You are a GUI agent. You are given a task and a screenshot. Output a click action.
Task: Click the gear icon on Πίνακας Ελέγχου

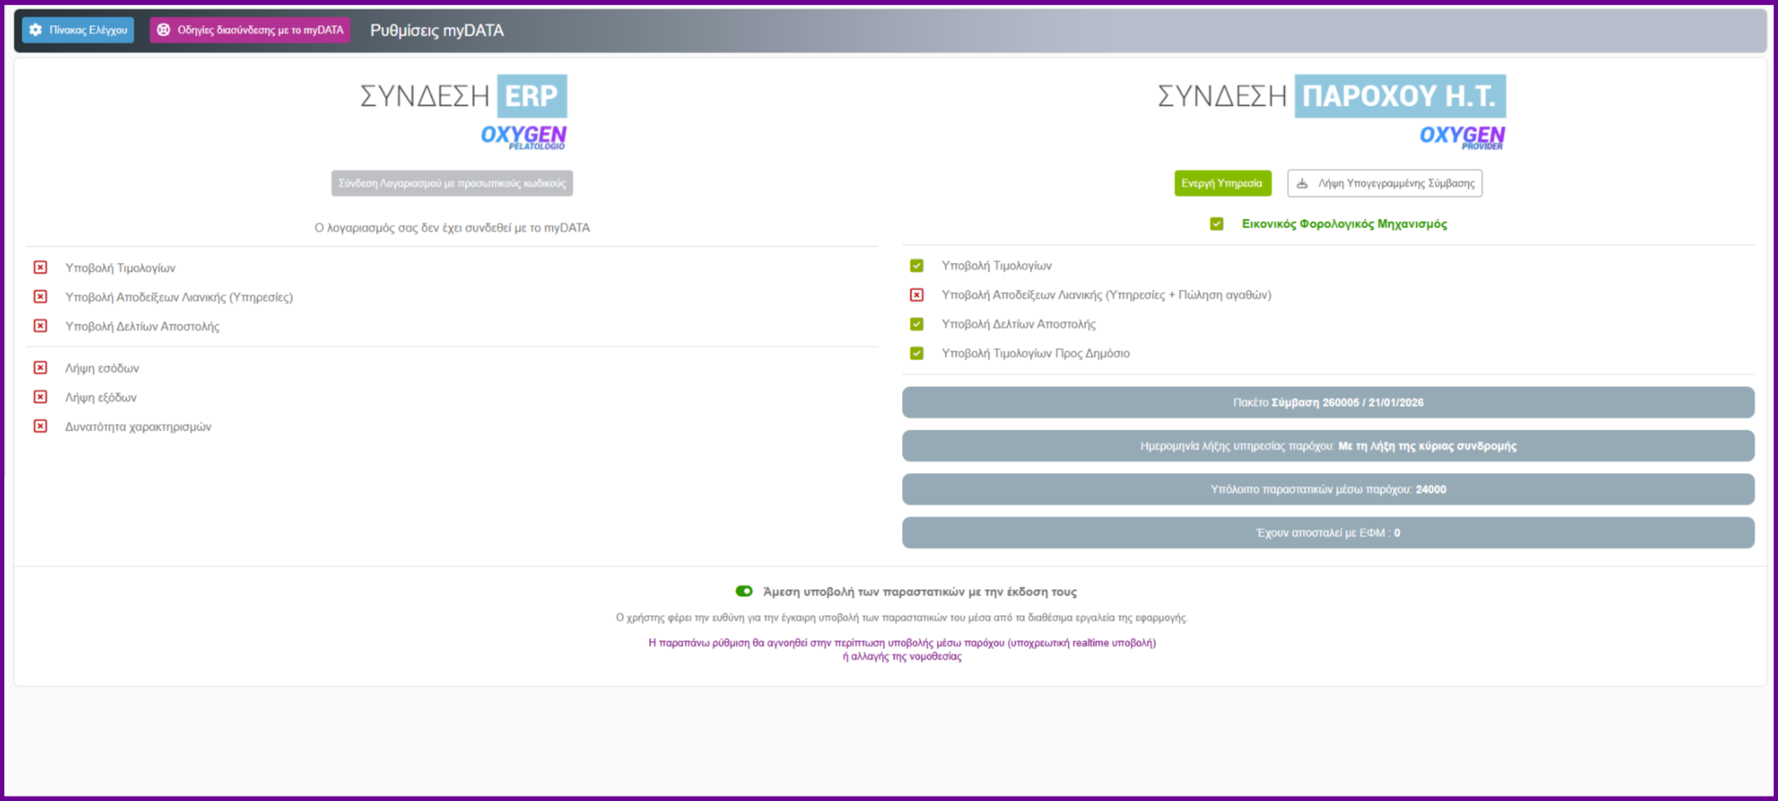pos(36,30)
